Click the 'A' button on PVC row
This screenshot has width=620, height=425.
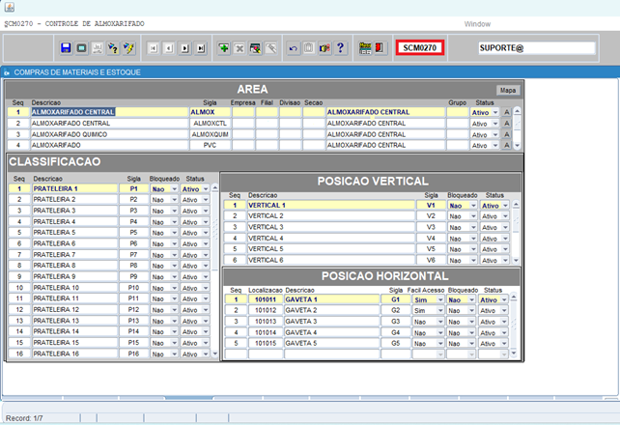[x=506, y=145]
